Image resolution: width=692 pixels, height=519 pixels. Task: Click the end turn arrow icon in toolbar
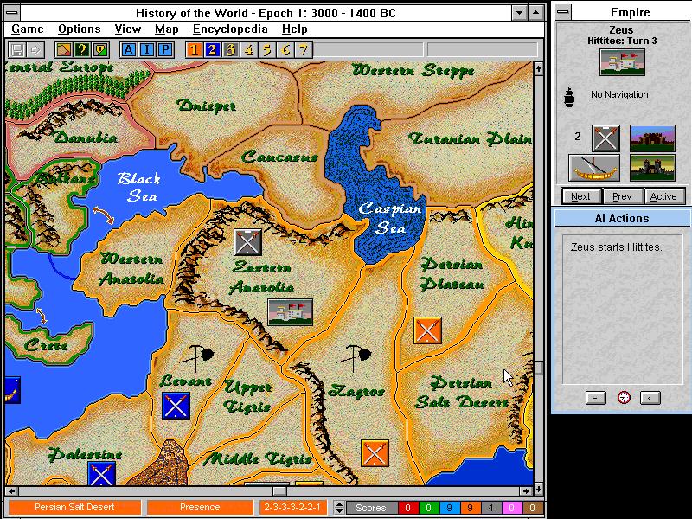pos(35,49)
